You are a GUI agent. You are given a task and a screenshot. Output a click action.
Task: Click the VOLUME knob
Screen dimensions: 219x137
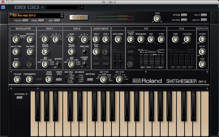pos(17,79)
